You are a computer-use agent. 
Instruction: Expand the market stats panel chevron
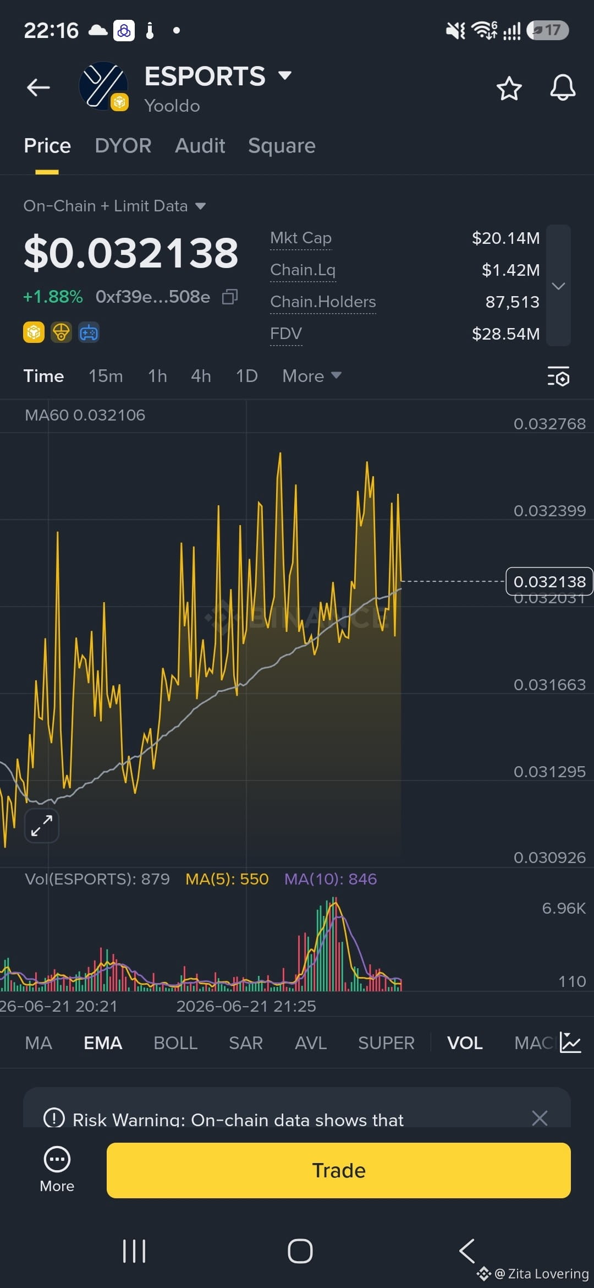558,286
